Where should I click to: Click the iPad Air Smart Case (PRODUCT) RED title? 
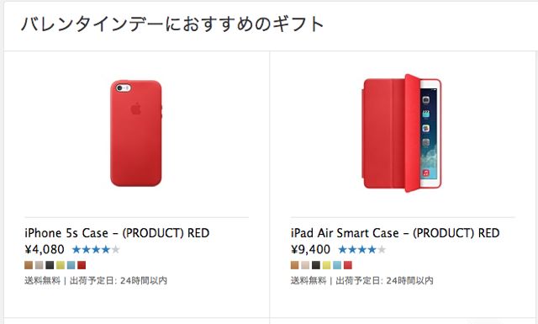click(395, 233)
